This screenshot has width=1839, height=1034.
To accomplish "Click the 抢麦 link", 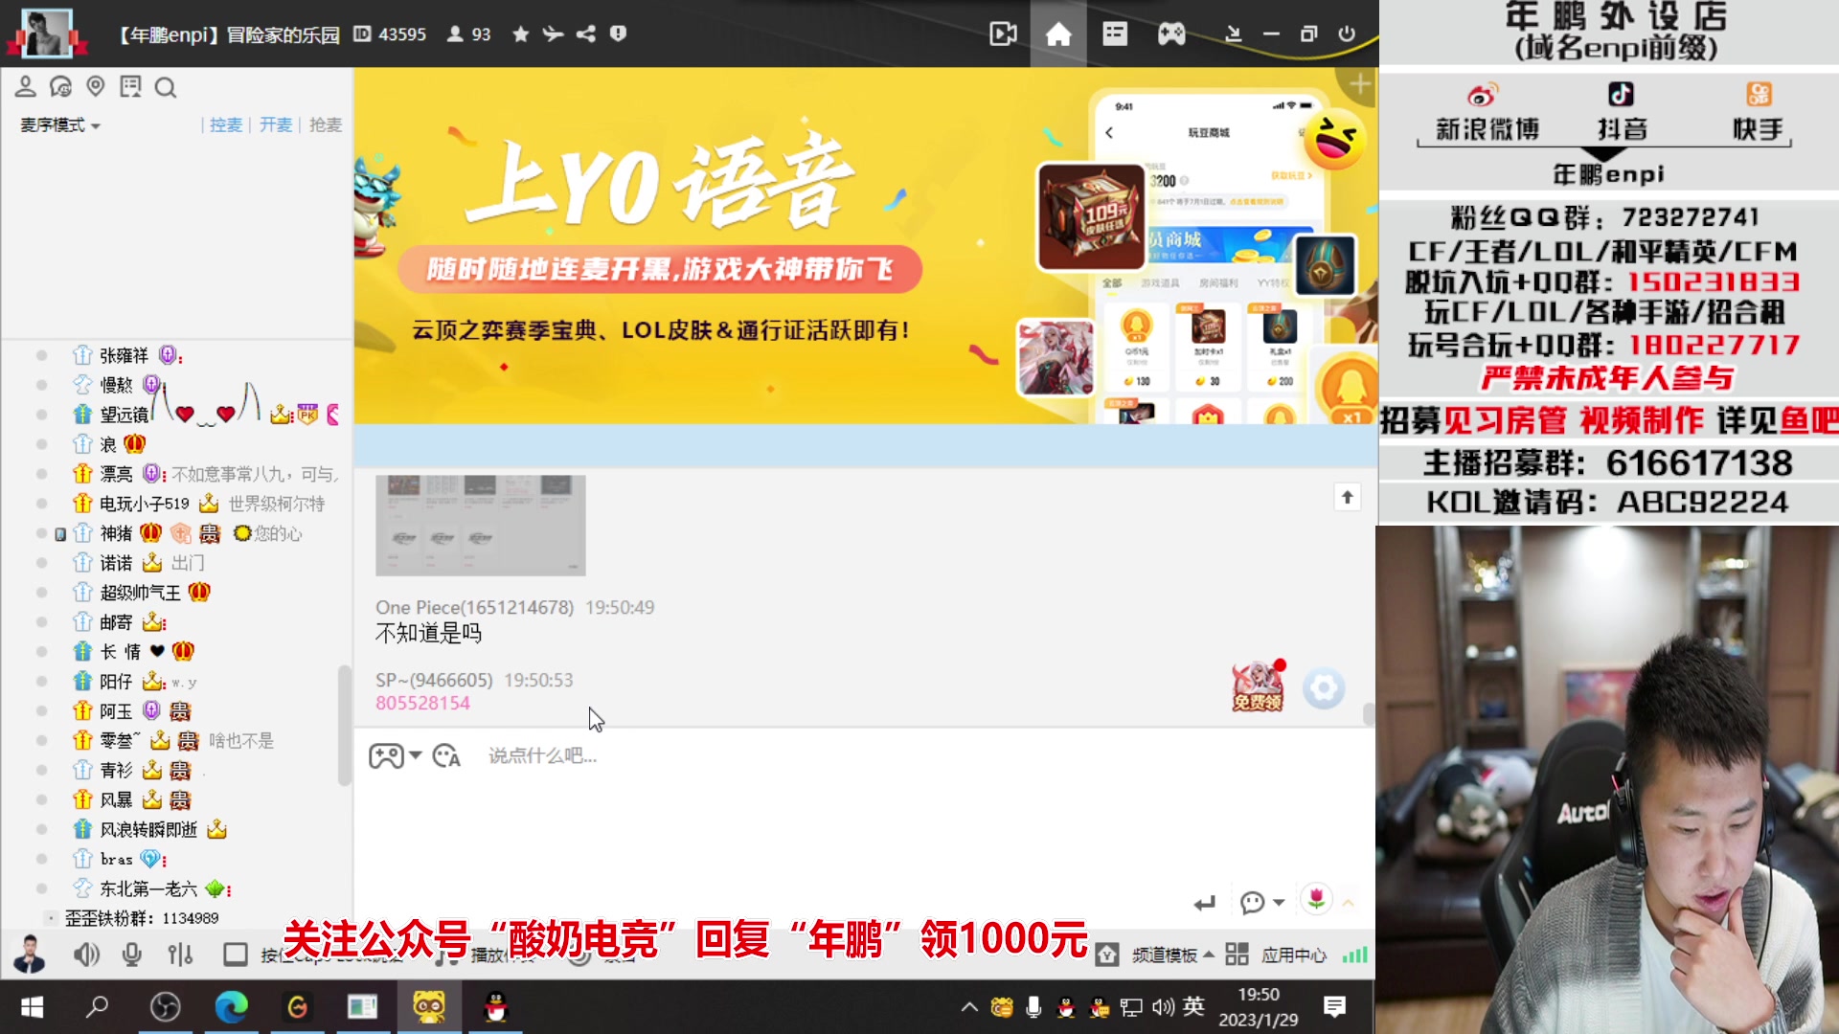I will coord(326,125).
